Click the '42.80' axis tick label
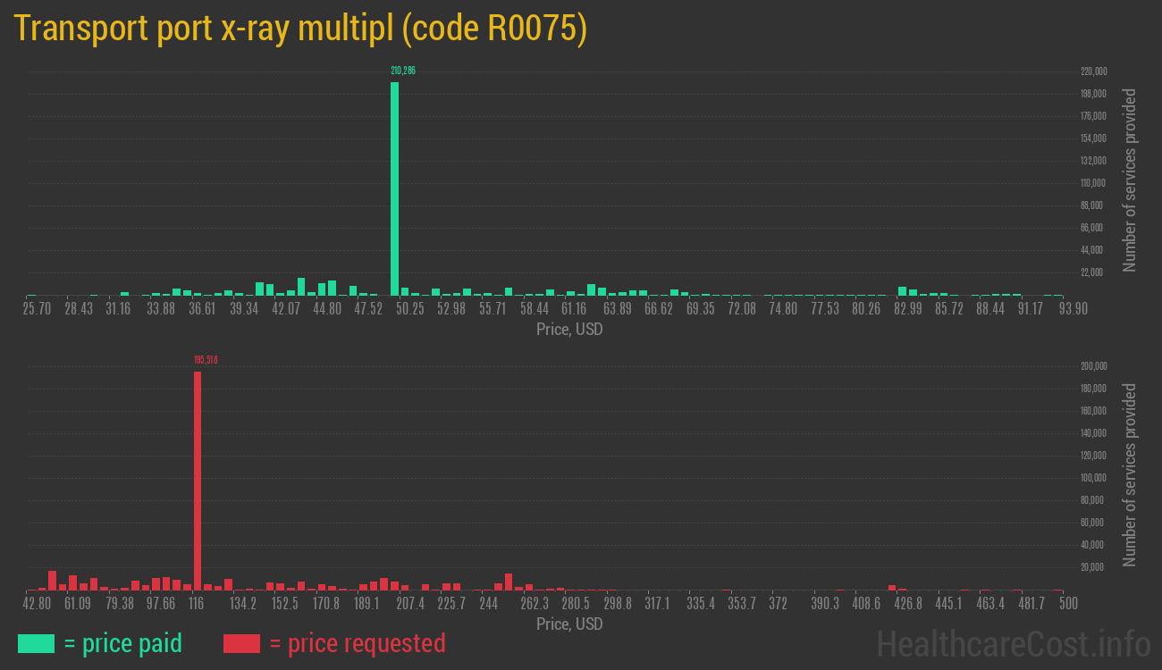This screenshot has width=1162, height=670. (x=37, y=603)
